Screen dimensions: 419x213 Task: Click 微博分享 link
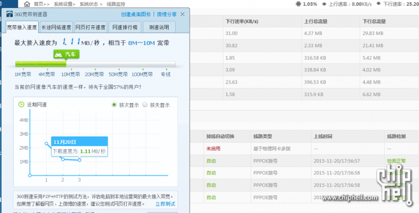pos(167,14)
